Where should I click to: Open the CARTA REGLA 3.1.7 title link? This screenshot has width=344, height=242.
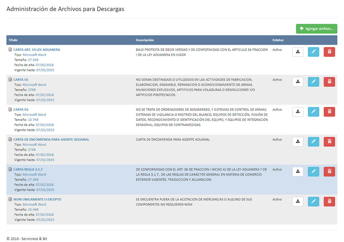[x=28, y=169]
